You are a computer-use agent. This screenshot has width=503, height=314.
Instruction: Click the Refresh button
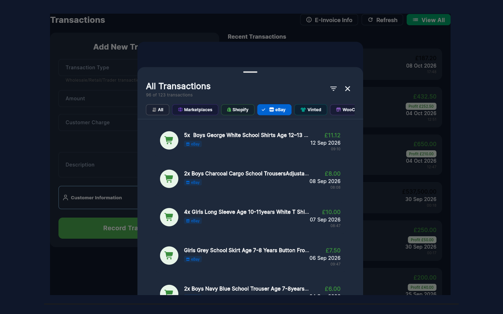tap(382, 20)
